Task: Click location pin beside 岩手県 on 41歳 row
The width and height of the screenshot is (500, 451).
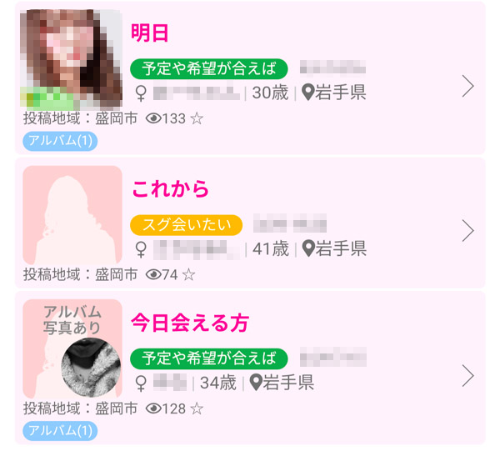Action: click(x=308, y=248)
